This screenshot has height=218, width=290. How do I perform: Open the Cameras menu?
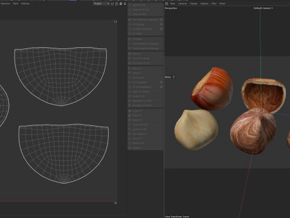(182, 4)
